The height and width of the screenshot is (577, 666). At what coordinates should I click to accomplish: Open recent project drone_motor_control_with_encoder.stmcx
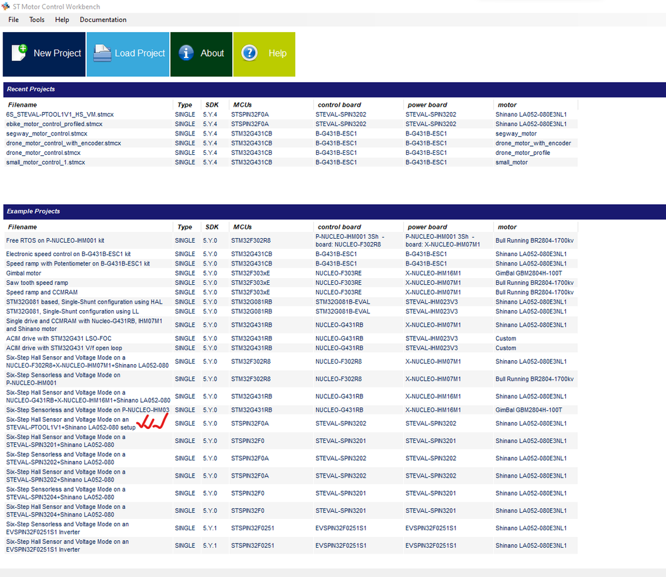pos(64,143)
